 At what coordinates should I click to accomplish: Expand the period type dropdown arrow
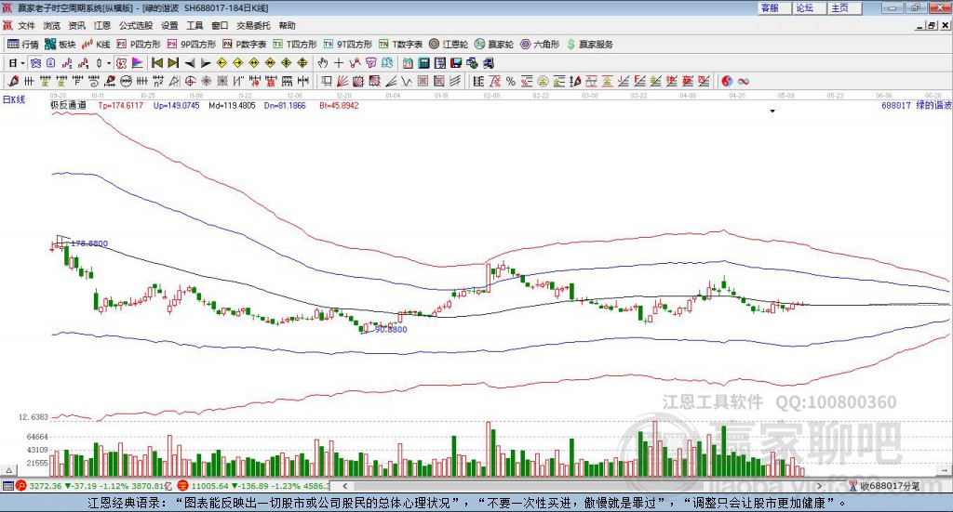(x=21, y=63)
